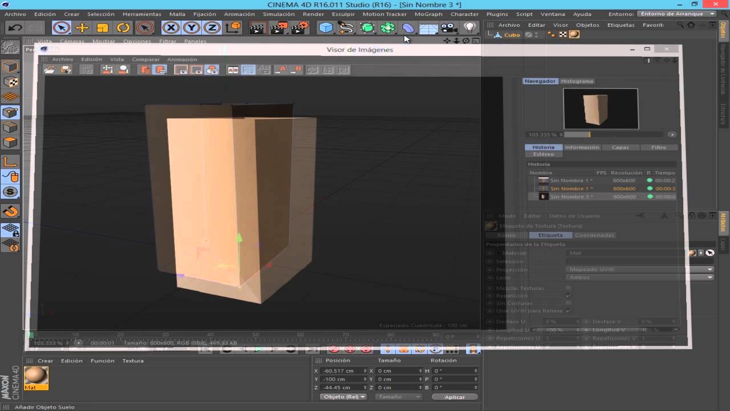Open the Objeto (Rel) coordinate dropdown
The height and width of the screenshot is (411, 730).
[x=343, y=397]
